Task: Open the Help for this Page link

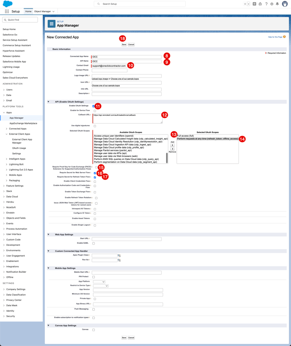Action: tap(275, 37)
